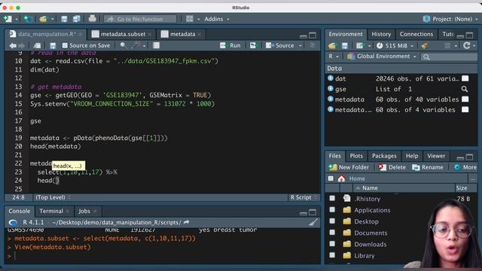Save the current document from the main toolbar
This screenshot has height=271, width=482.
(64, 19)
